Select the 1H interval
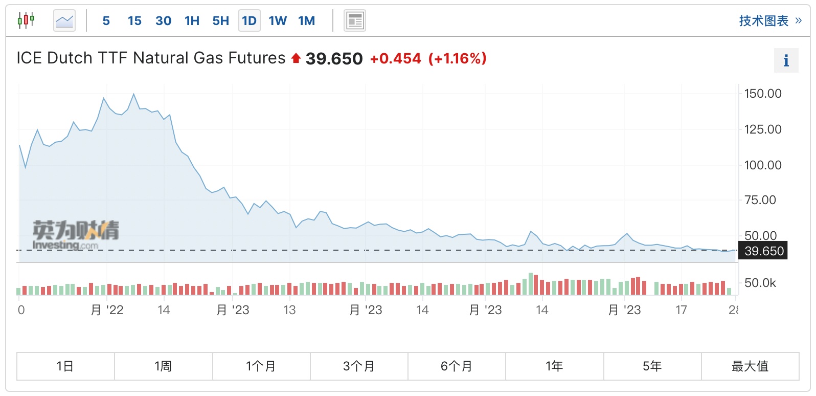Image resolution: width=816 pixels, height=396 pixels. (192, 20)
